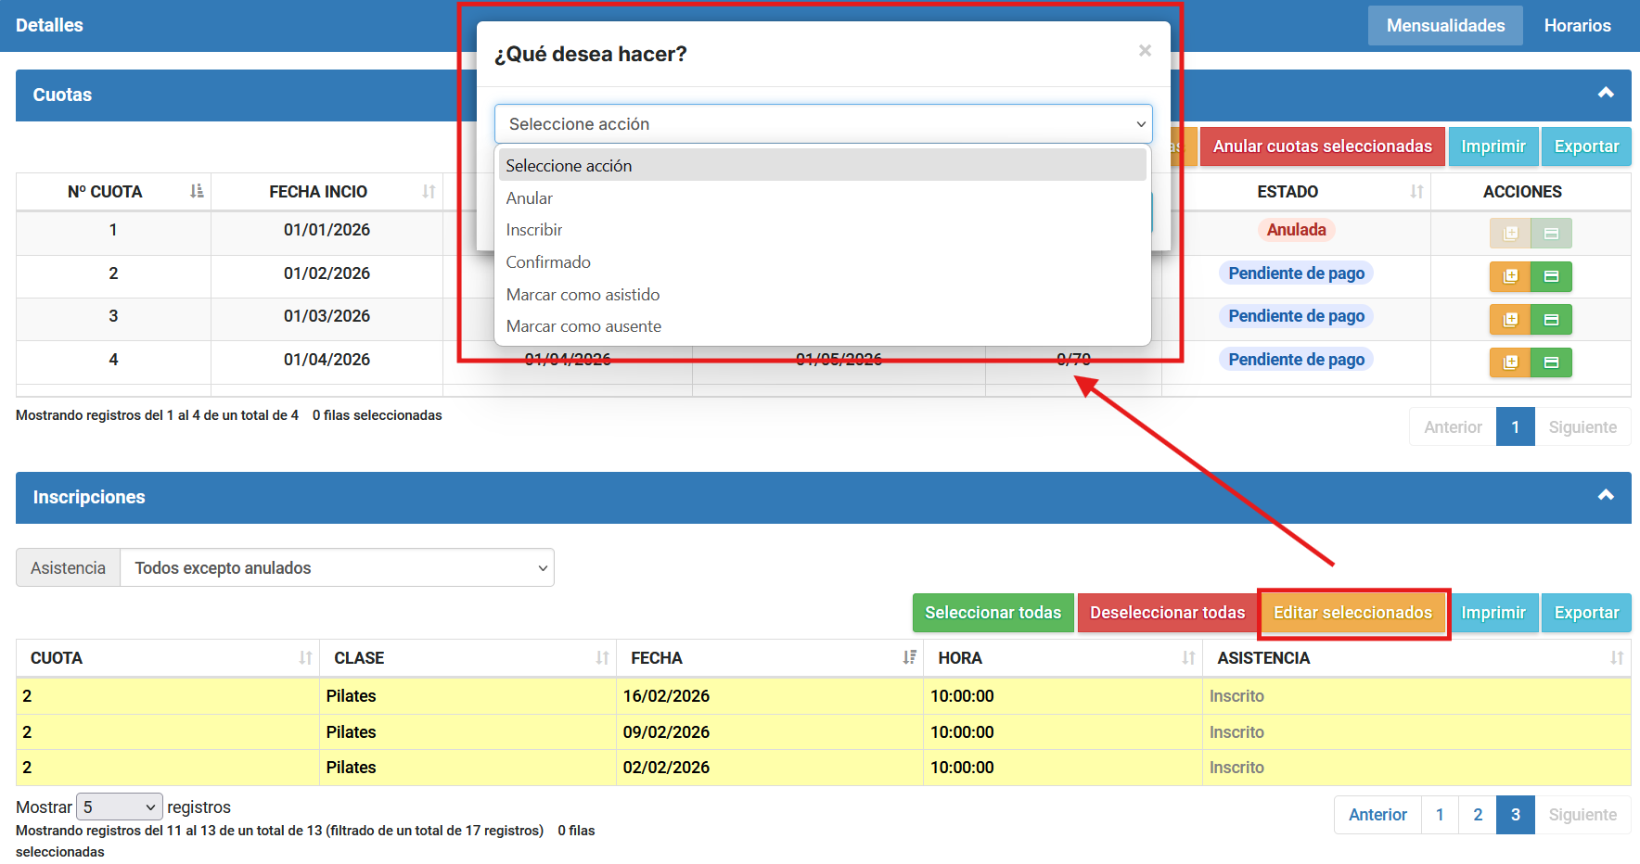Open the Mostrar registros count dropdown
The width and height of the screenshot is (1640, 864).
119,807
